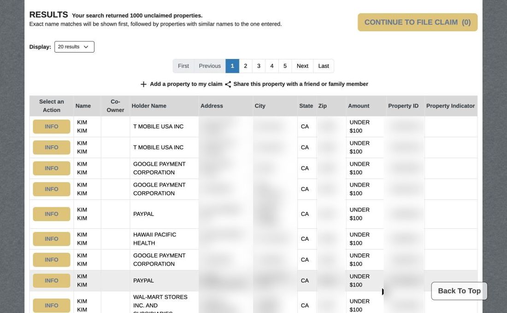Click the Co-Owner column header
The width and height of the screenshot is (507, 313).
point(115,106)
